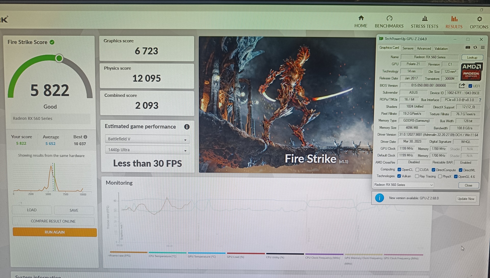Open the Benchmarks gauge icon
Screen dimensions: 490x278
tap(389, 18)
